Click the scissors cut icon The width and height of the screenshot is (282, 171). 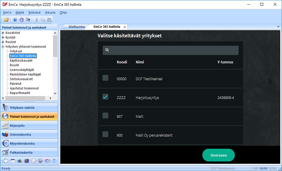coord(36,20)
